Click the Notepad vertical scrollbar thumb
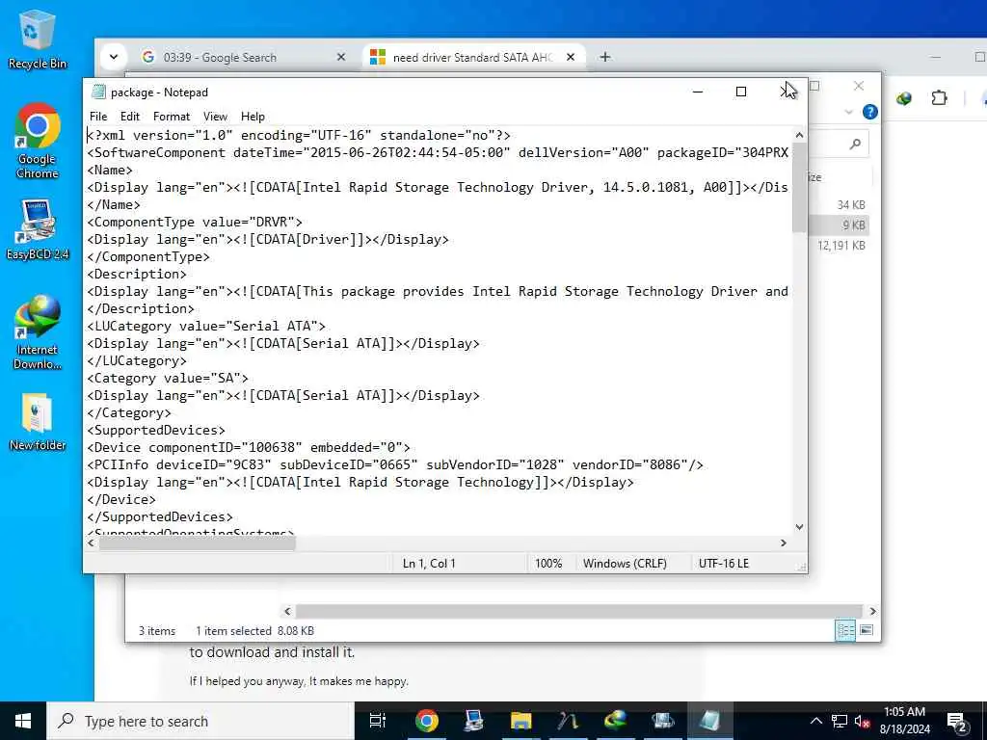This screenshot has height=740, width=987. (x=799, y=188)
